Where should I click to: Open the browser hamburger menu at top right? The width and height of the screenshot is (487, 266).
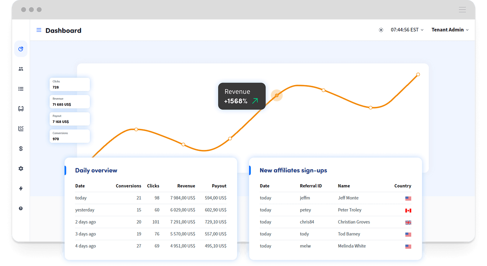tap(462, 10)
